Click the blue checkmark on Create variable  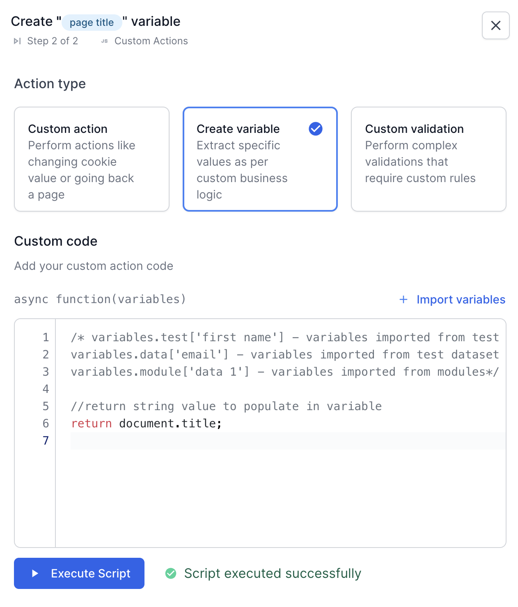click(315, 129)
